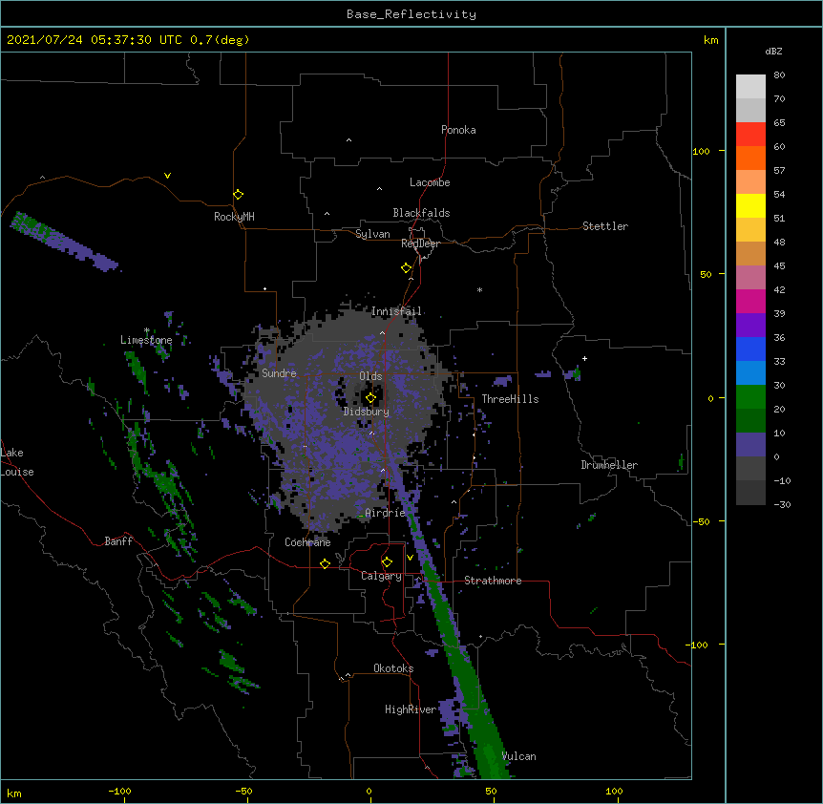Click the yellow diamond marker above Calgary label

(387, 562)
